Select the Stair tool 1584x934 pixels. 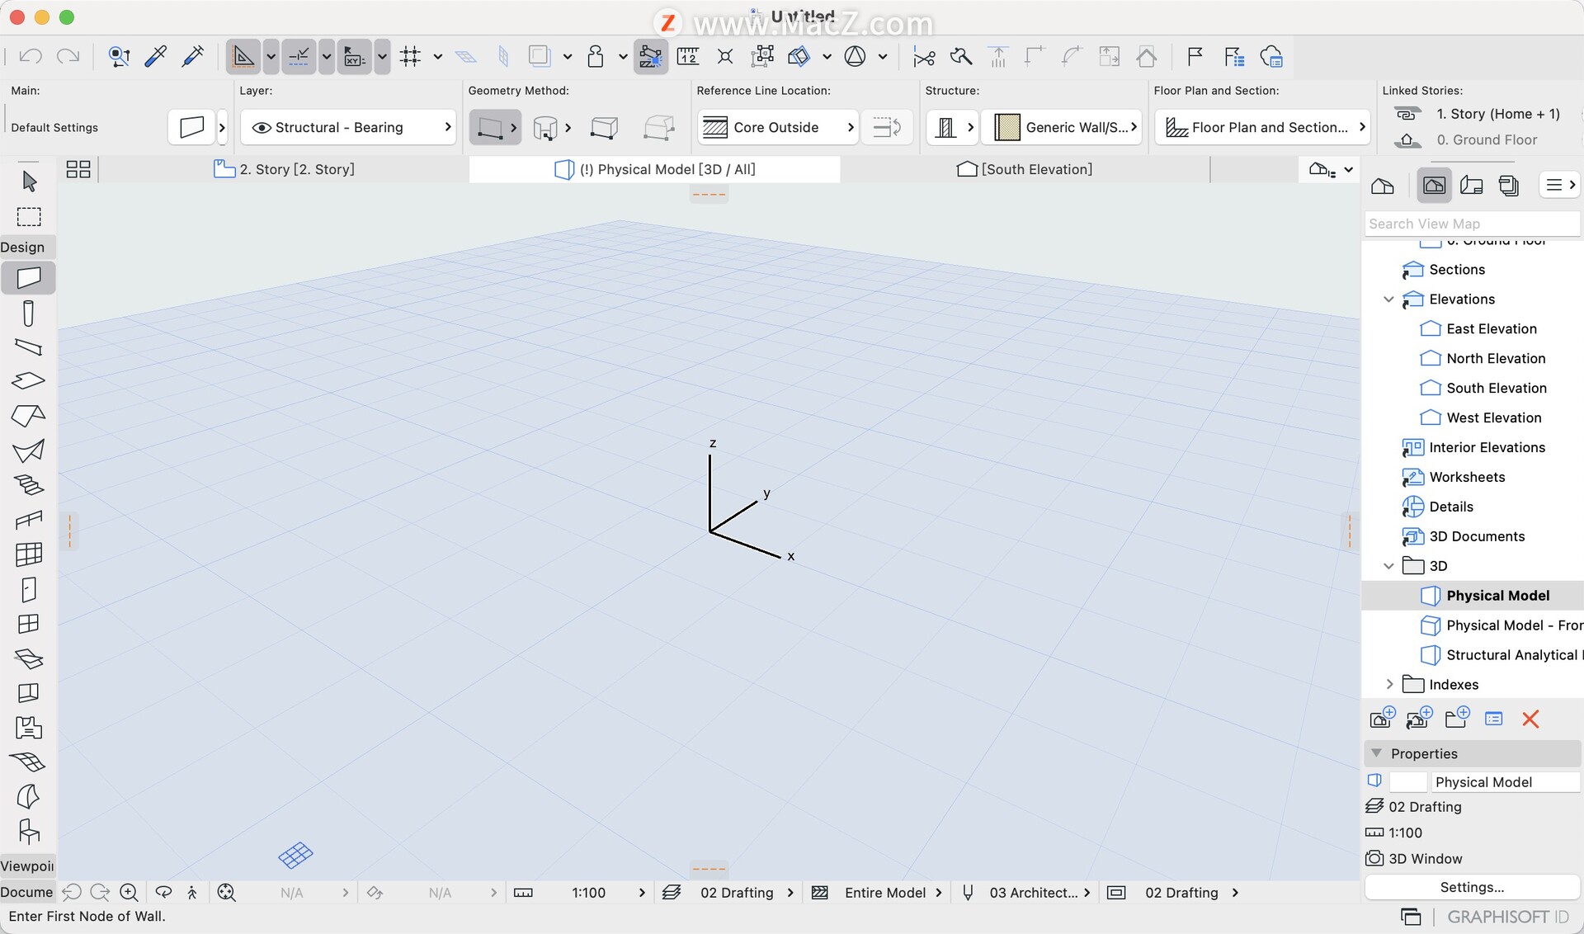point(29,485)
